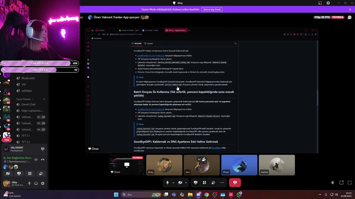Open the Discord help icon
Screen dimensions: 355x199
[328, 3]
